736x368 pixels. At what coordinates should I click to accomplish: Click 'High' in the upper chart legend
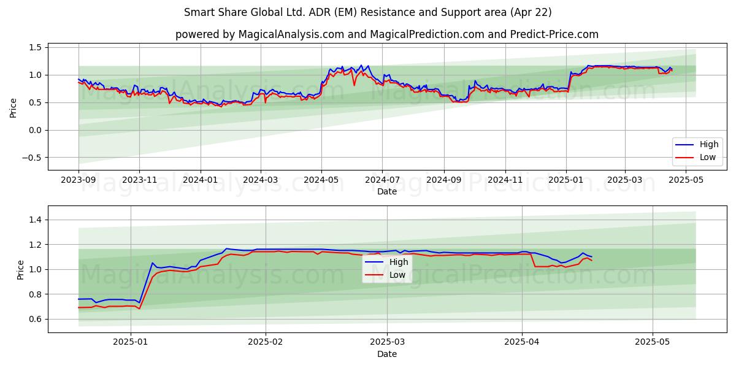709,145
